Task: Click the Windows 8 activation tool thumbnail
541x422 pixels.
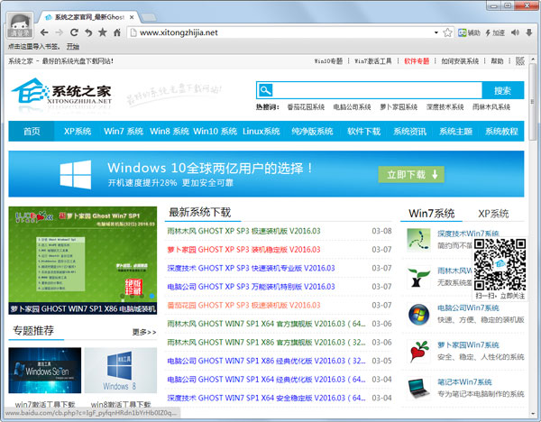Action: (x=121, y=371)
